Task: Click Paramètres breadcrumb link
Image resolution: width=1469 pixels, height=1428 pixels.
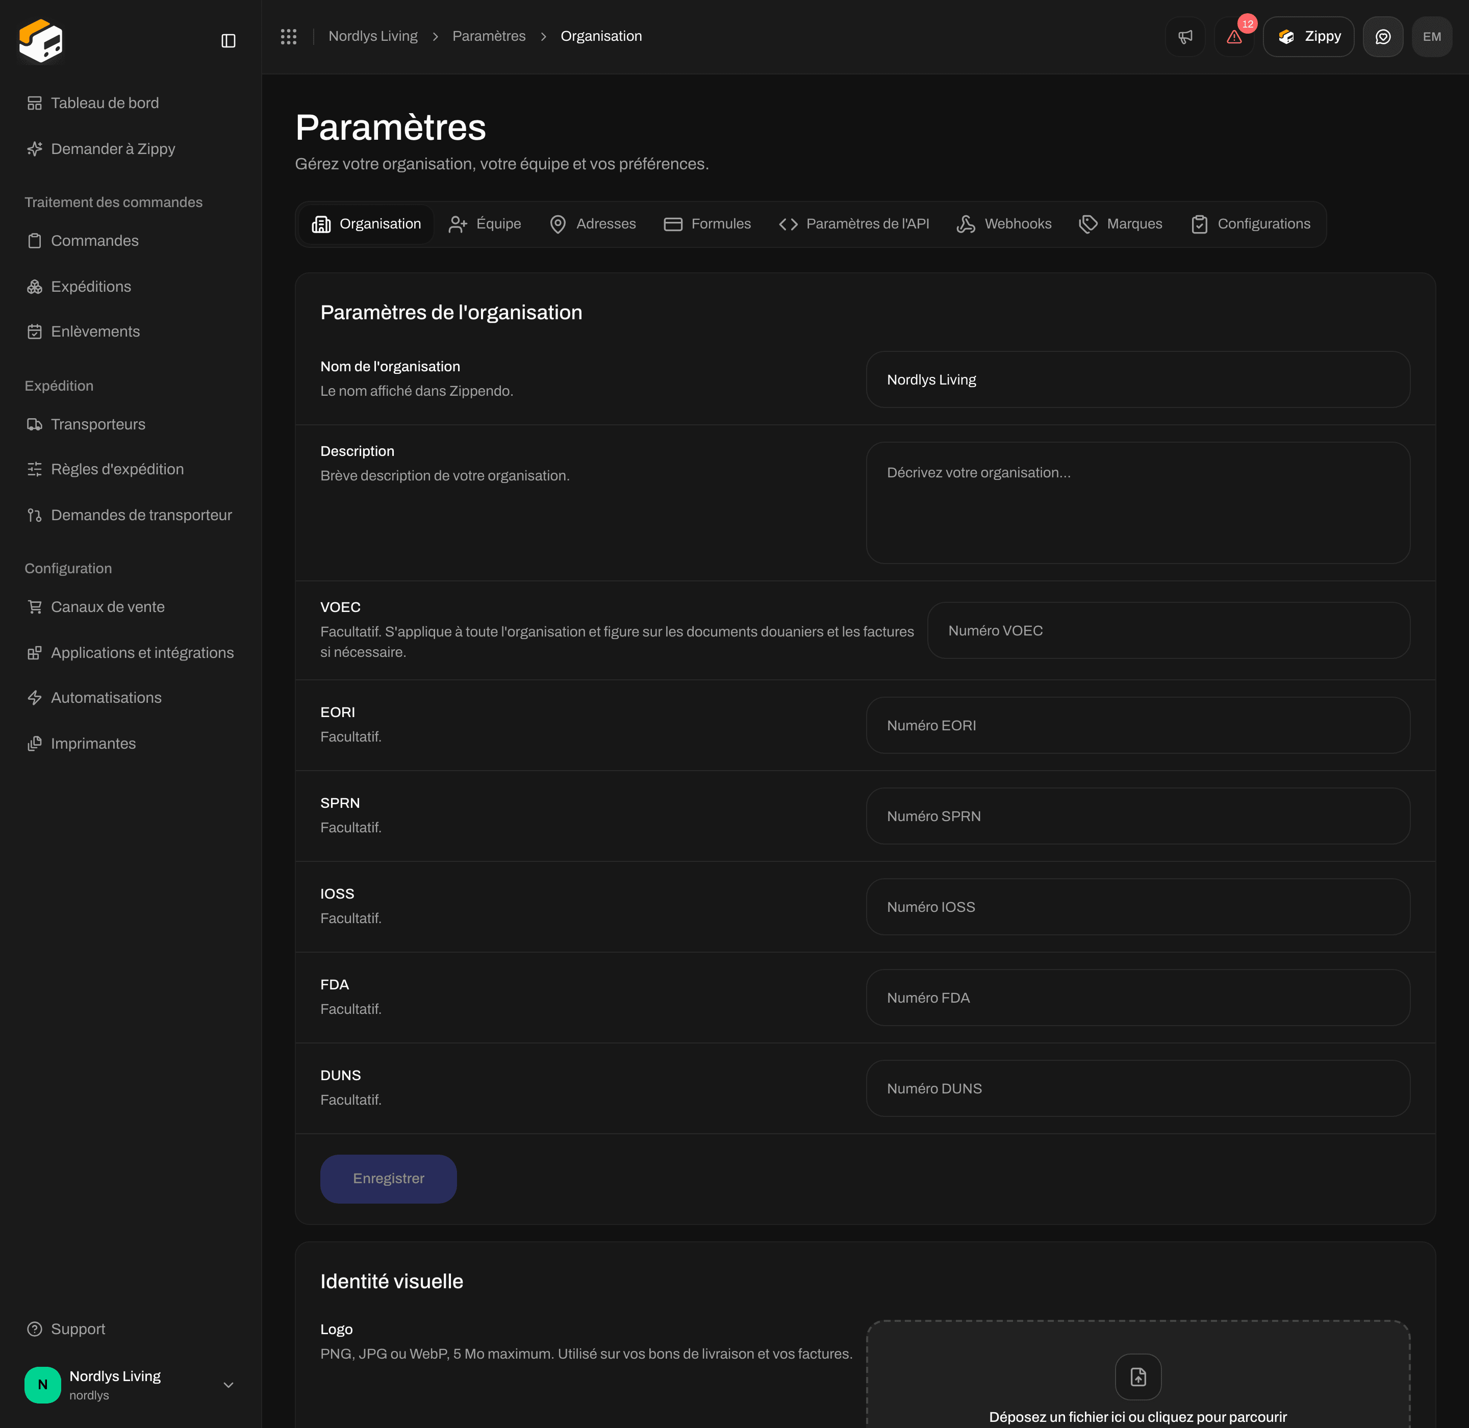Action: coord(489,36)
